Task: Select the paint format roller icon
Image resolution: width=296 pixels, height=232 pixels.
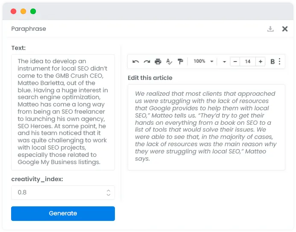Action: pos(180,62)
